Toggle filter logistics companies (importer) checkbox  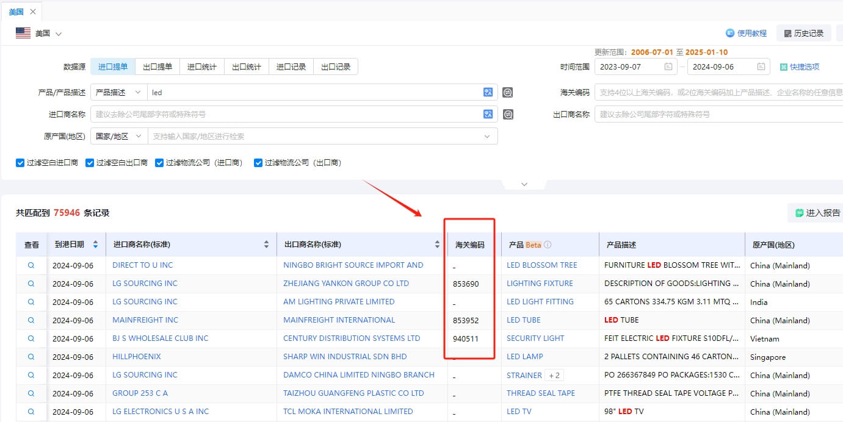pos(159,163)
